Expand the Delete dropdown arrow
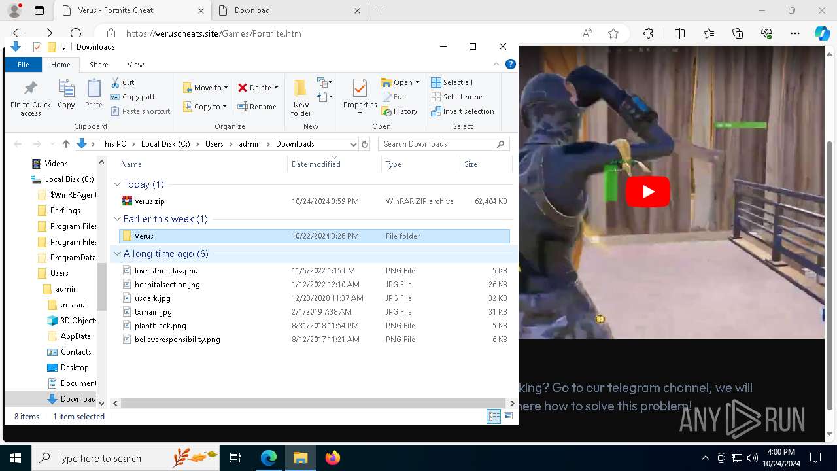This screenshot has height=471, width=837. (x=276, y=88)
